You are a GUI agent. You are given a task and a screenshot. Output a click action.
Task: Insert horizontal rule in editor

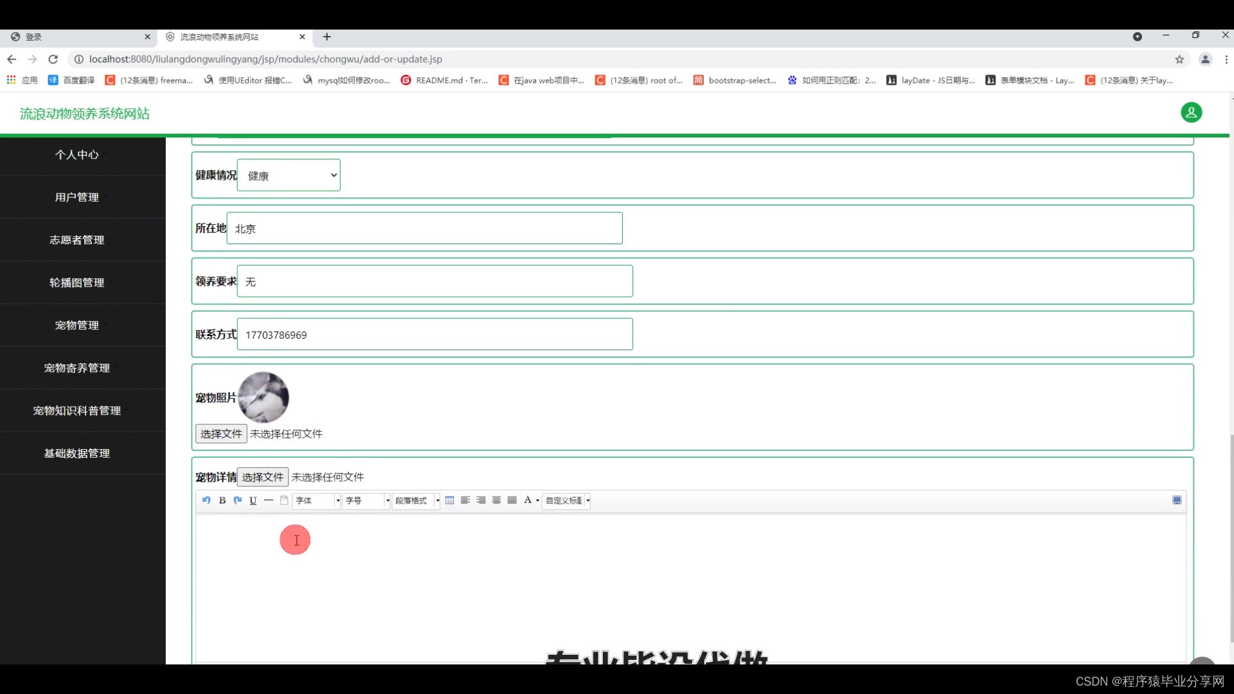click(269, 500)
